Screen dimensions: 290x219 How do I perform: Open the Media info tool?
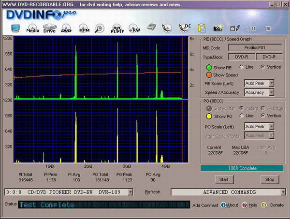pos(32,29)
